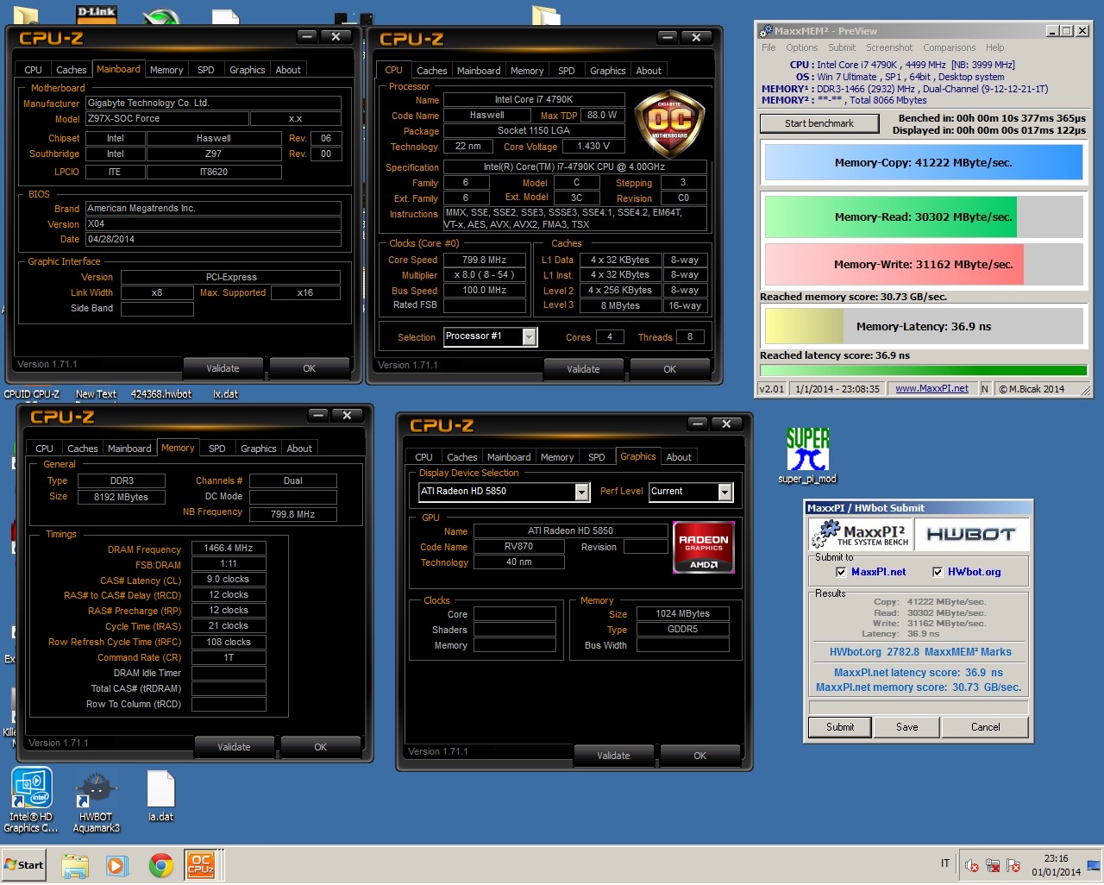Click the Radeon Graphics AMD logo

[x=703, y=547]
